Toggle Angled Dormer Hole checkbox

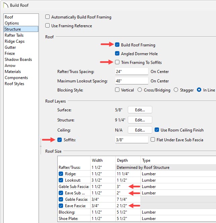117,53
